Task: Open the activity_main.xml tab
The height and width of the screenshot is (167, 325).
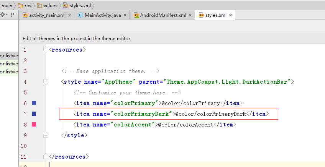Action: click(47, 15)
